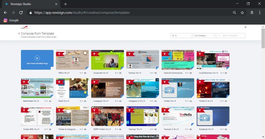This screenshot has width=265, height=139.
Task: Click the browser back arrow
Action: (x=5, y=13)
